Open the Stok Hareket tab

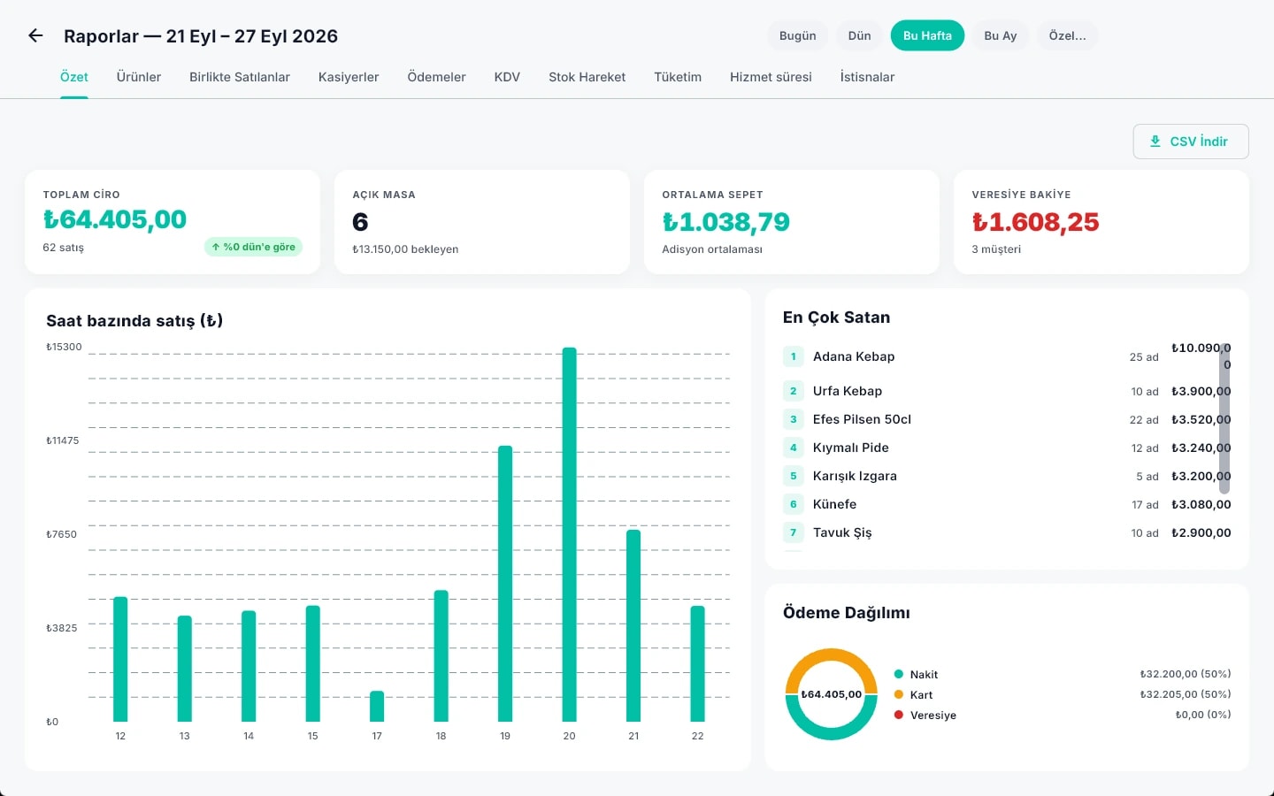[587, 77]
